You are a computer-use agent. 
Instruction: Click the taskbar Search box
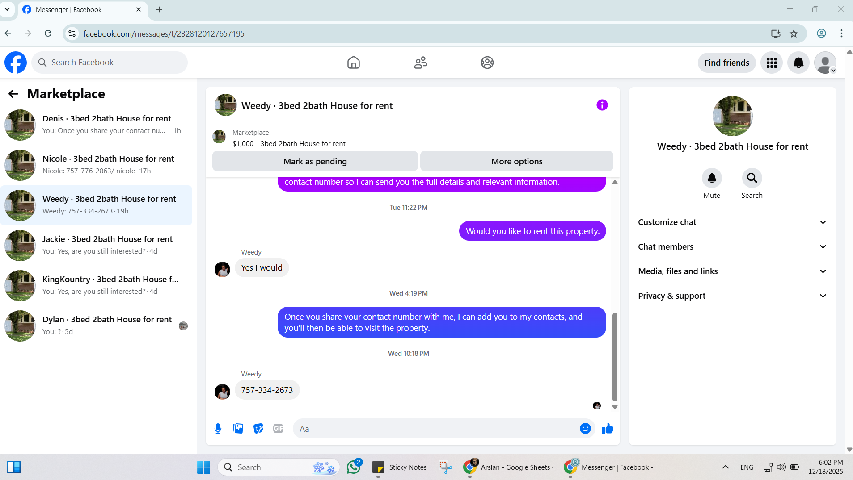tap(279, 467)
